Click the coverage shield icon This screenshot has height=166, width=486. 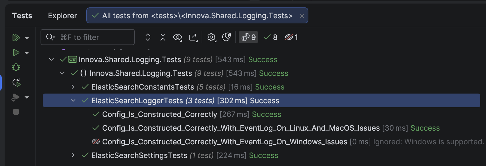(226, 37)
